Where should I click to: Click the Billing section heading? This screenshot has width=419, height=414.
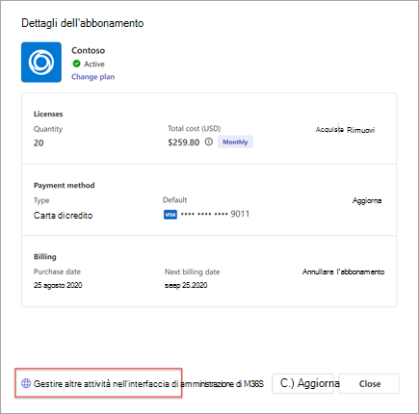tap(45, 257)
